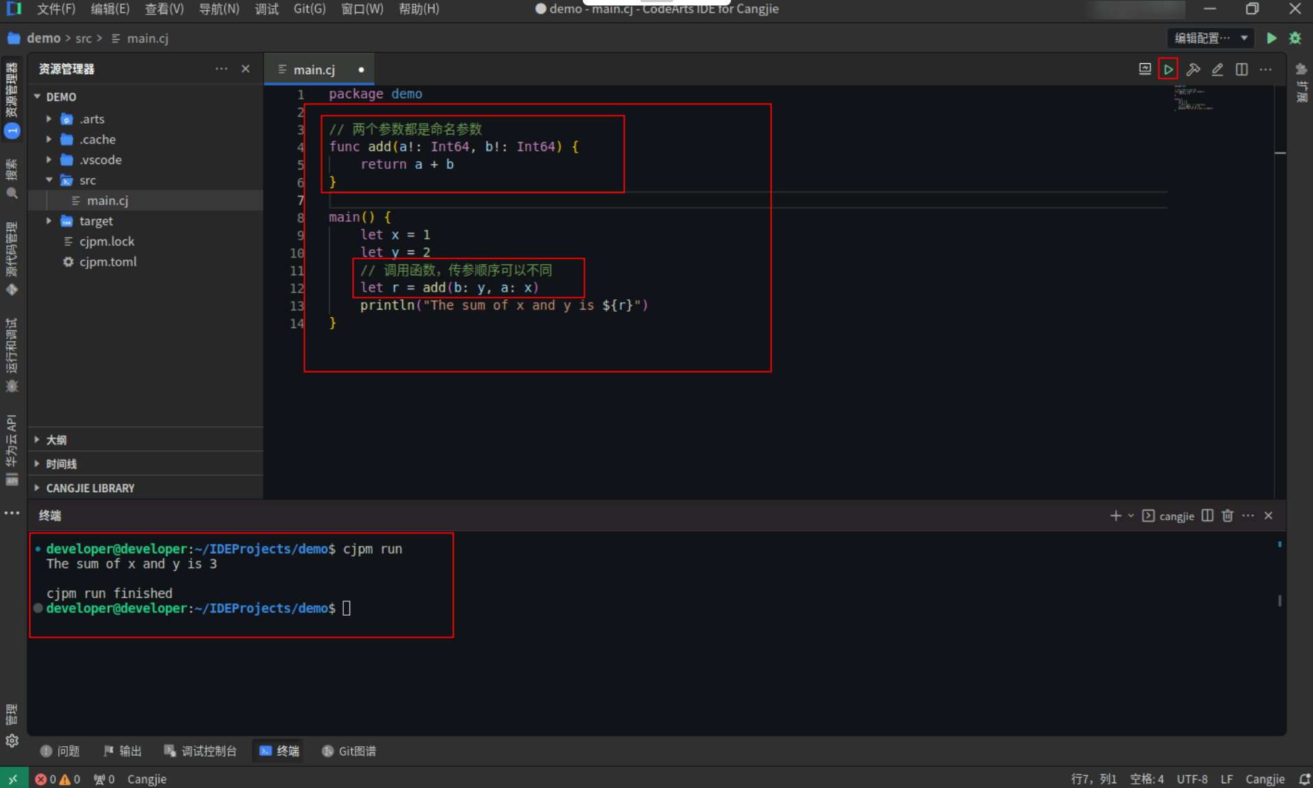Split the editor with the split icon

pyautogui.click(x=1241, y=69)
